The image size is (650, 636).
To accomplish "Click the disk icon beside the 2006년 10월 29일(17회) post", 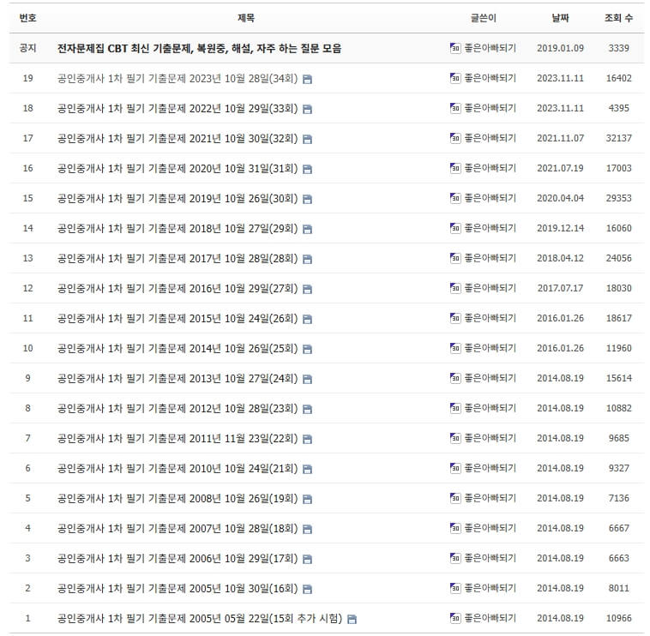I will (x=307, y=560).
